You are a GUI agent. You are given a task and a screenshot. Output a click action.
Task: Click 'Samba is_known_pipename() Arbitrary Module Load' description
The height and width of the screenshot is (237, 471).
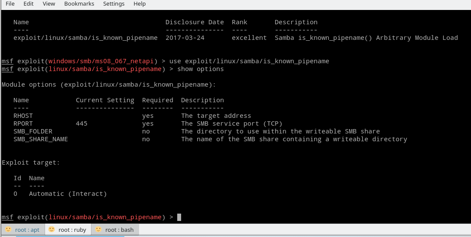pos(366,38)
